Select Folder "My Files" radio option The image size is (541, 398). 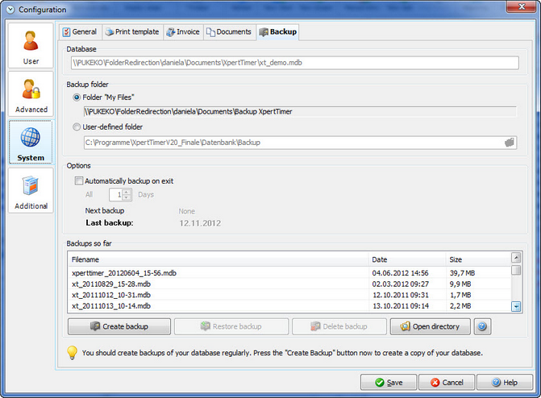tap(77, 97)
